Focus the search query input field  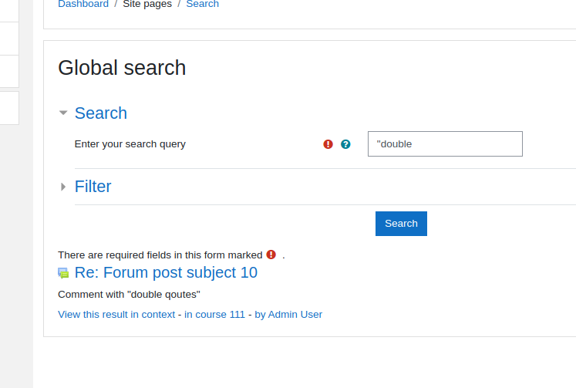[445, 144]
